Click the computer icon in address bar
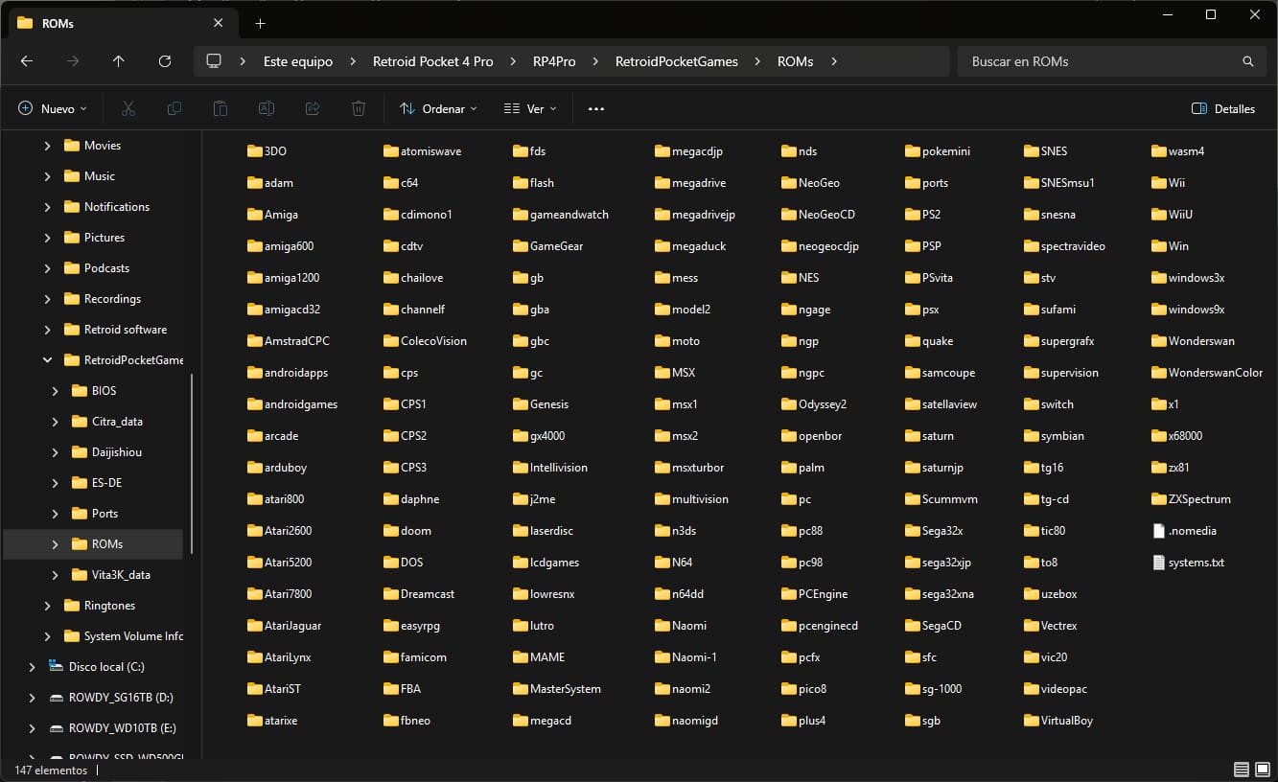 (x=214, y=61)
